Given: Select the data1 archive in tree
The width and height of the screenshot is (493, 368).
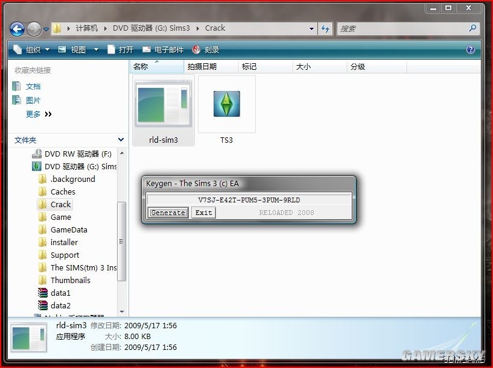Looking at the screenshot, I should pyautogui.click(x=54, y=293).
